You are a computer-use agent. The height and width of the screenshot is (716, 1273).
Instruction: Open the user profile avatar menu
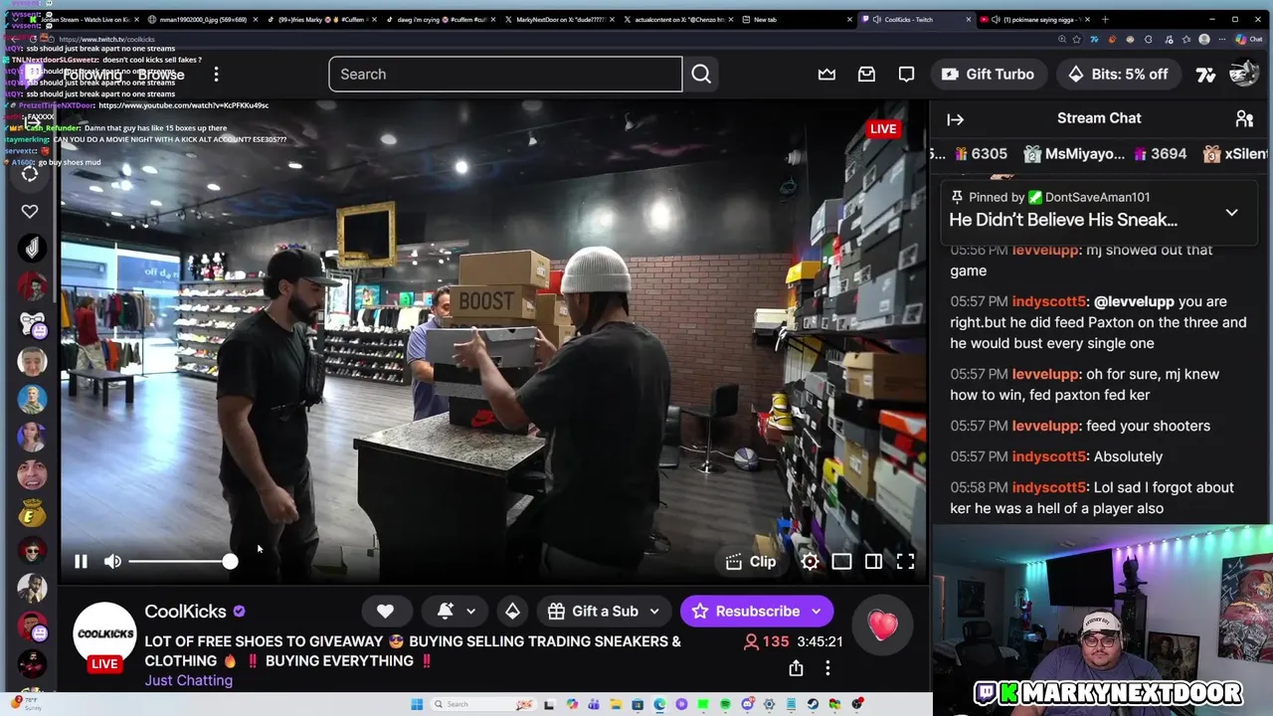(1243, 75)
